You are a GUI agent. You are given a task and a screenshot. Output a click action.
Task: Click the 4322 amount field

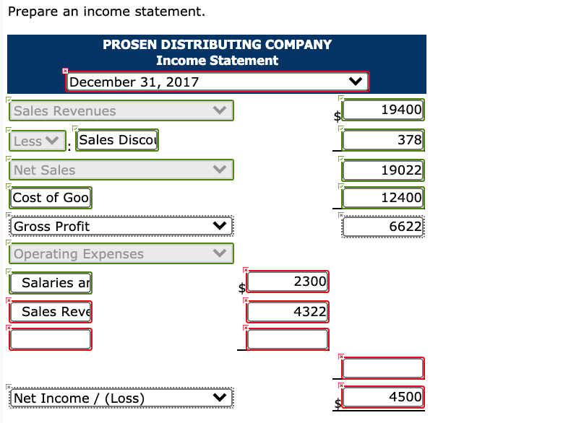pos(288,311)
